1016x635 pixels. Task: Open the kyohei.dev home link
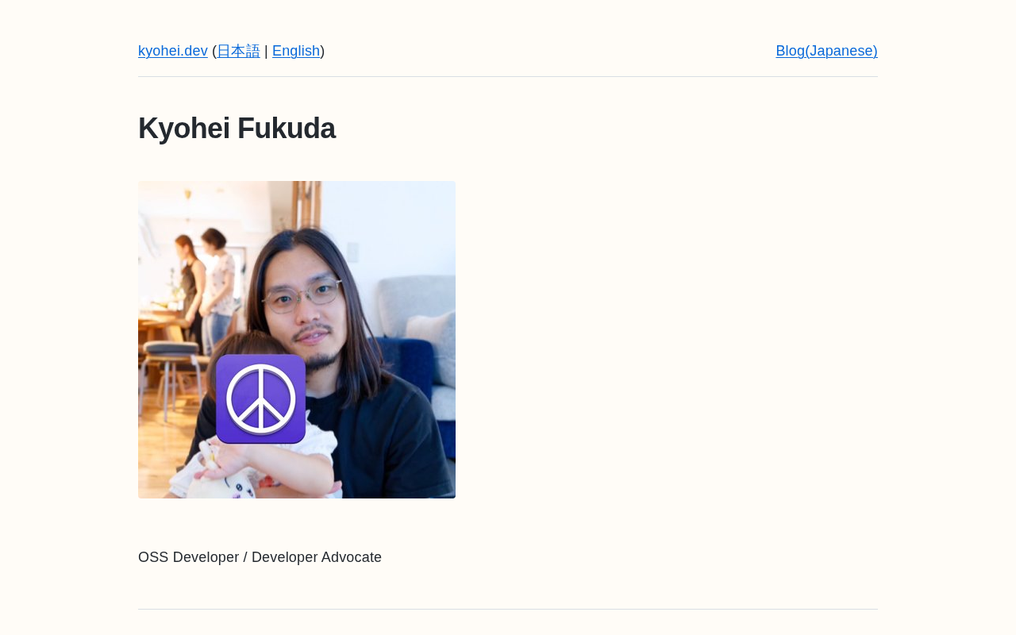(173, 51)
